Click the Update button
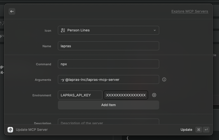This screenshot has width=219, height=140. (186, 130)
